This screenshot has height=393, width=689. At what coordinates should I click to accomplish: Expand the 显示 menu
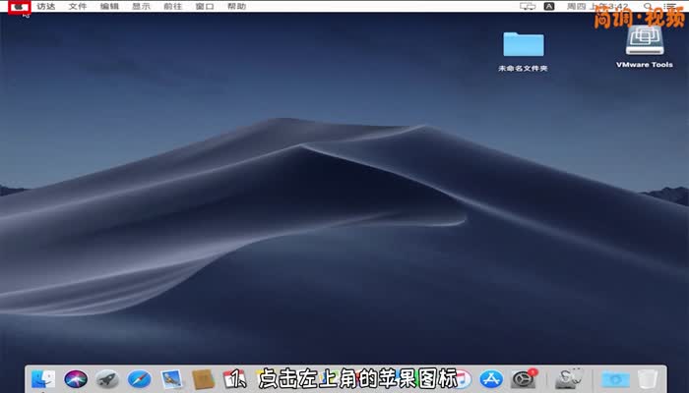point(142,6)
